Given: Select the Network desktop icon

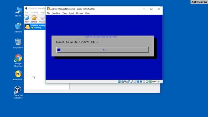Looking at the screenshot, I should pyautogui.click(x=18, y=28).
